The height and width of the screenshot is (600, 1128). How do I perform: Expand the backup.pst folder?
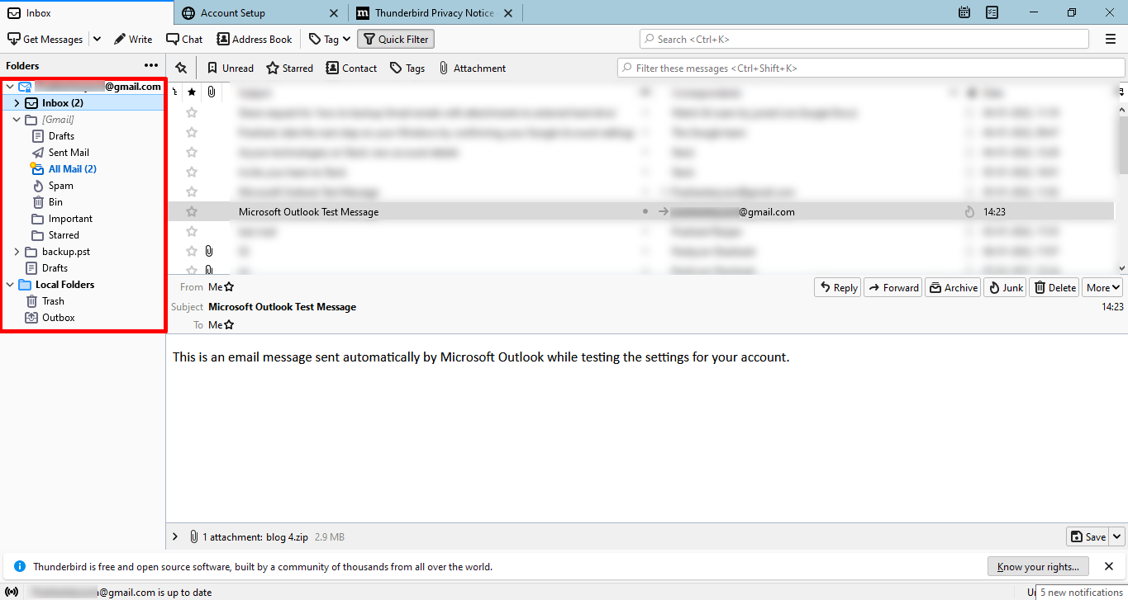tap(17, 252)
